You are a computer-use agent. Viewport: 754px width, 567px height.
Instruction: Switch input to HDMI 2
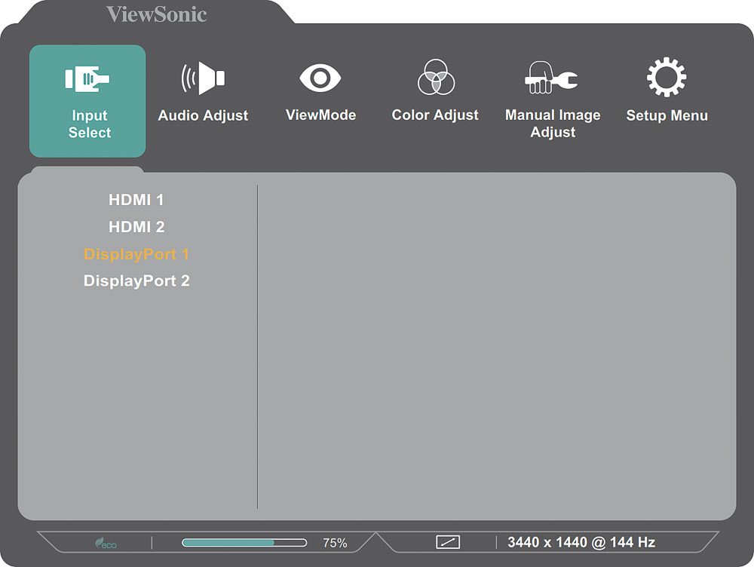pos(136,227)
